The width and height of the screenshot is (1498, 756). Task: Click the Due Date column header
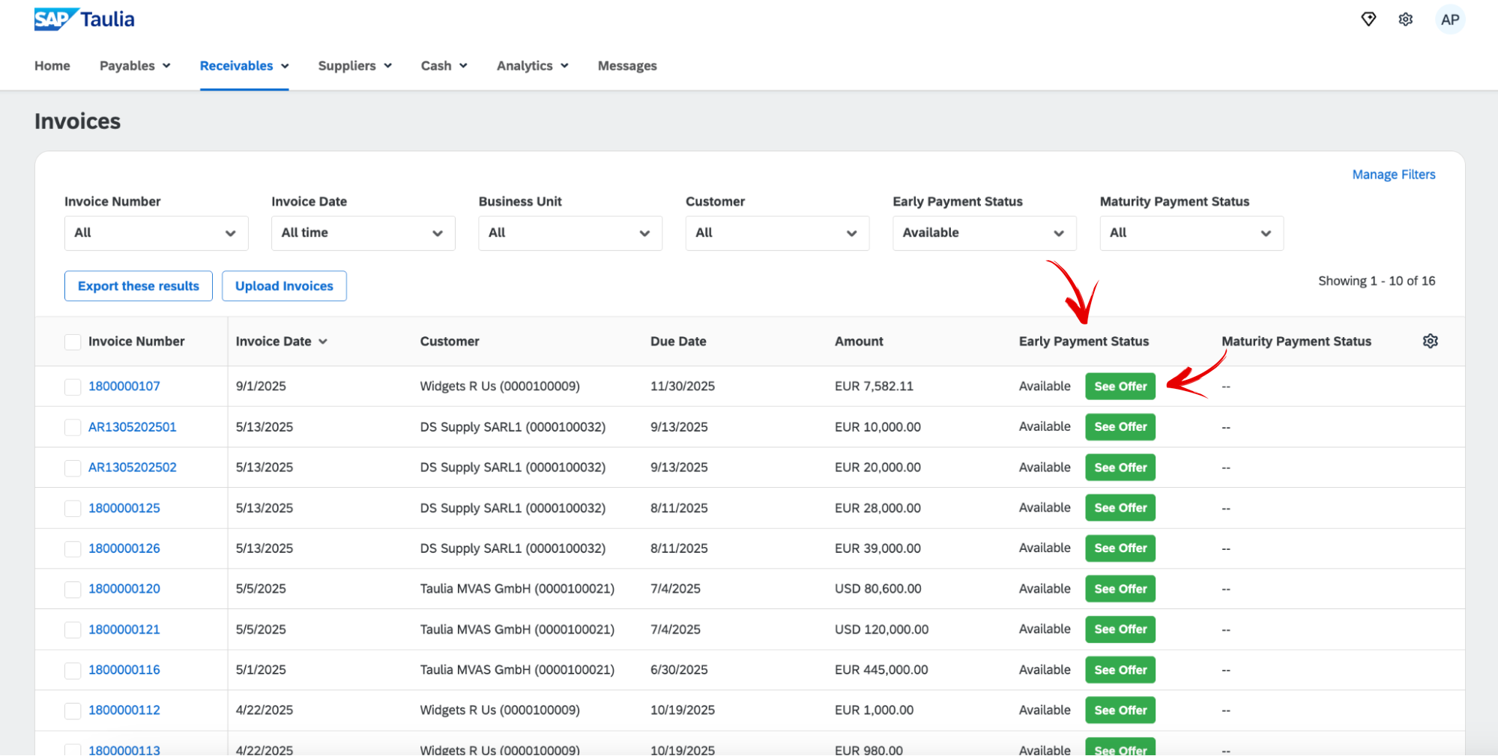click(678, 342)
